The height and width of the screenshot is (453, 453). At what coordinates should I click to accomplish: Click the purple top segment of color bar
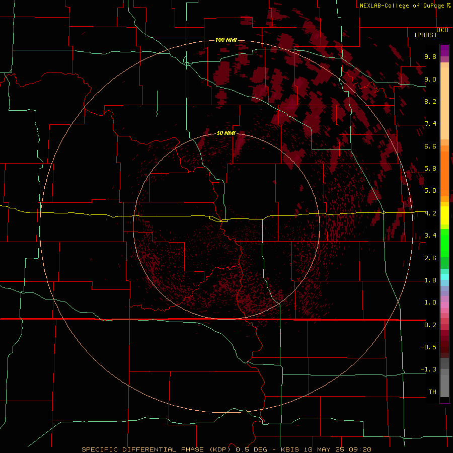click(444, 51)
